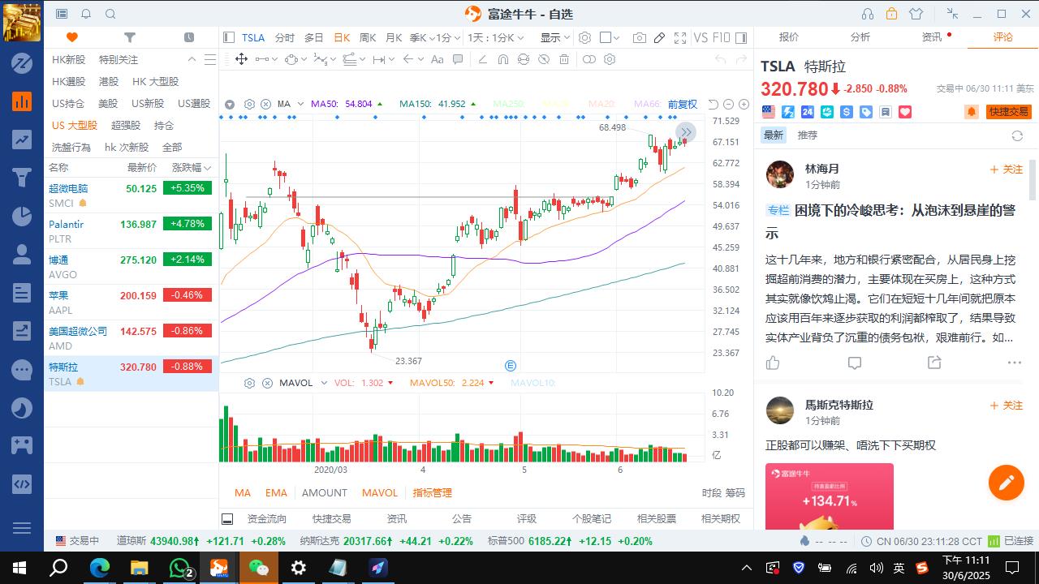
Task: Switch to the 分析 tab
Action: click(860, 36)
